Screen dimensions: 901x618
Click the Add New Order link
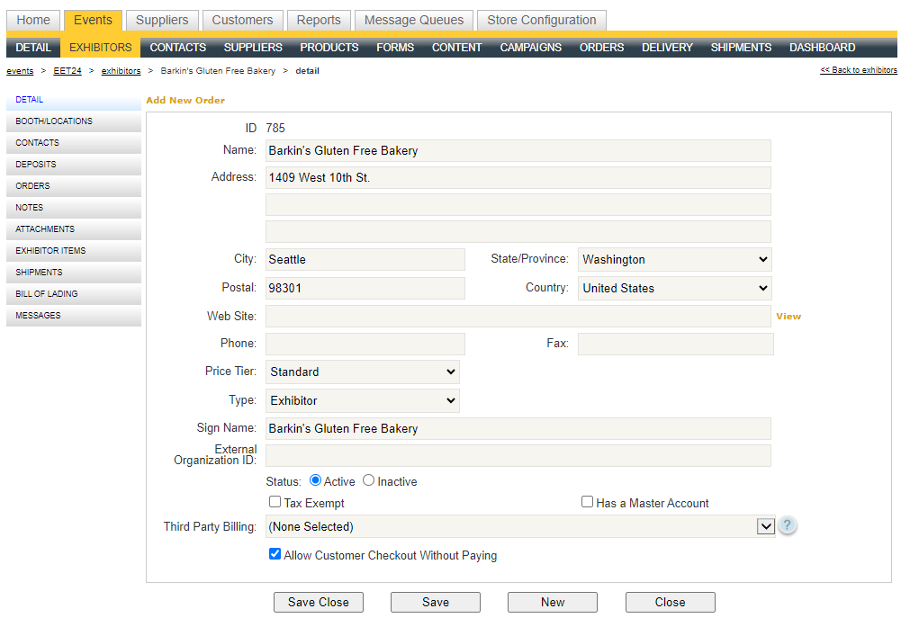click(185, 100)
